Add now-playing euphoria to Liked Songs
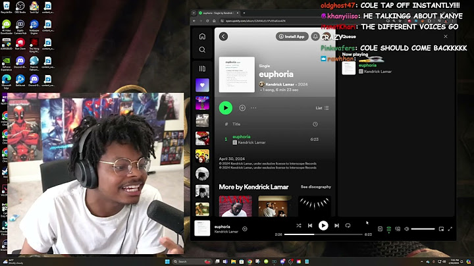 tap(244, 229)
